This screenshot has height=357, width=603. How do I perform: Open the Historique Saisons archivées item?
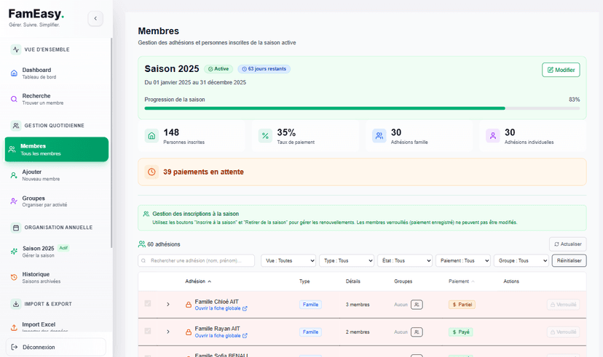(x=57, y=277)
